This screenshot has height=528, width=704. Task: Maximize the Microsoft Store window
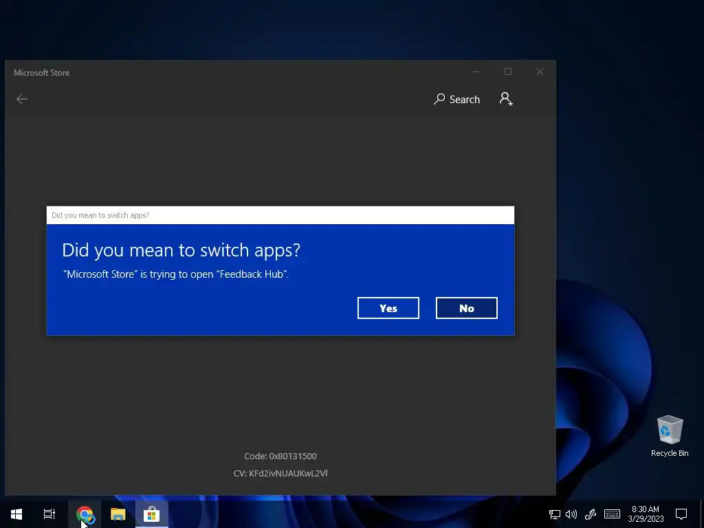(x=508, y=71)
